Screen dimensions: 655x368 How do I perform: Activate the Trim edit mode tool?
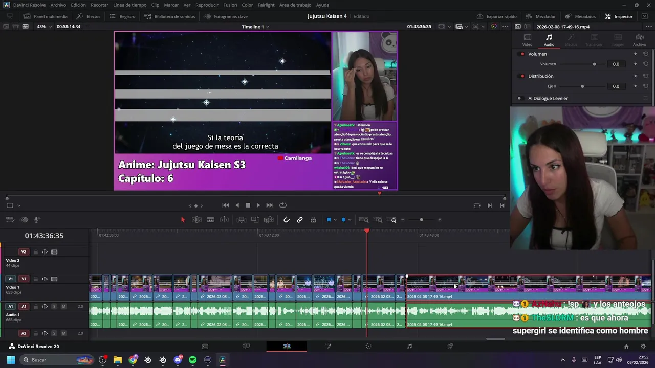[x=196, y=220]
